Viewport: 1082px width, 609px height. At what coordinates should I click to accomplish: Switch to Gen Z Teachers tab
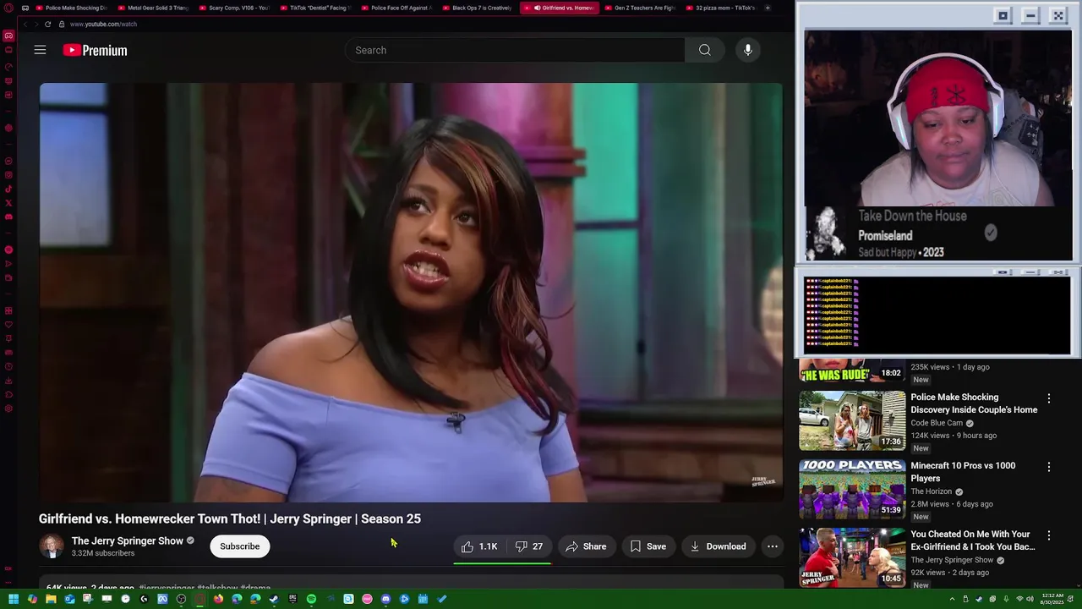pos(640,8)
